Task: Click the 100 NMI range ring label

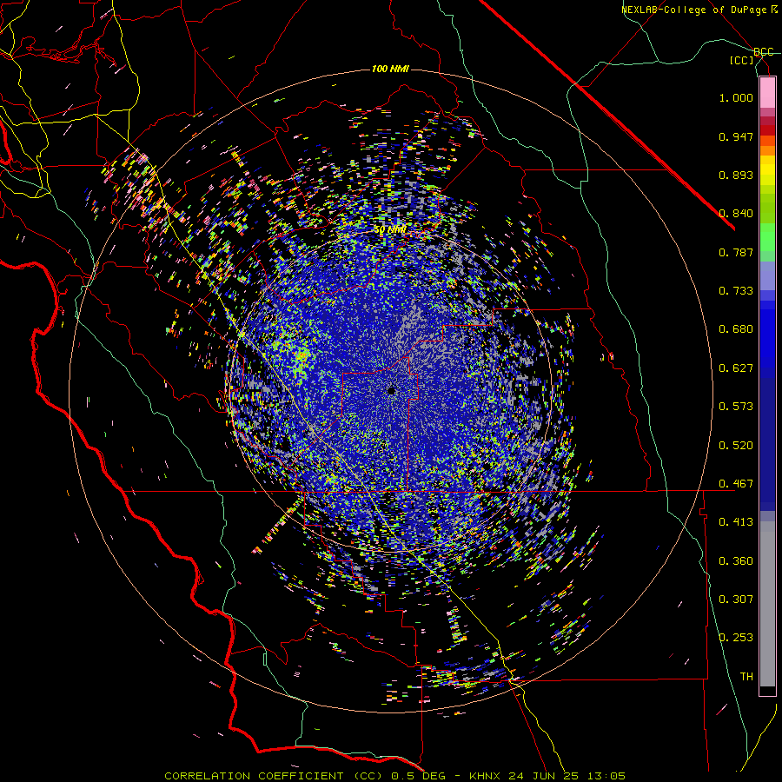Action: 390,69
